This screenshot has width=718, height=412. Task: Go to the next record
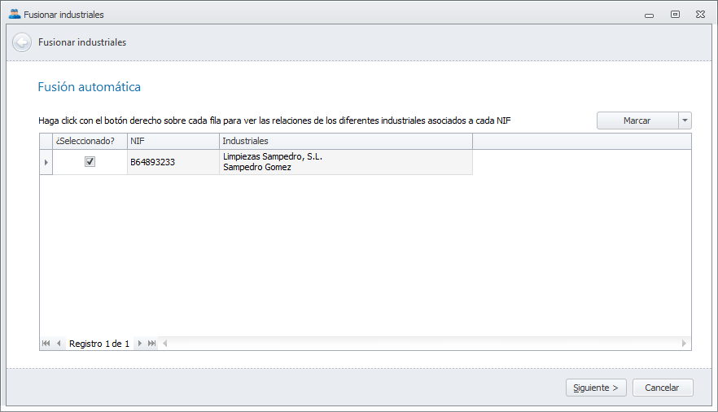(x=140, y=344)
